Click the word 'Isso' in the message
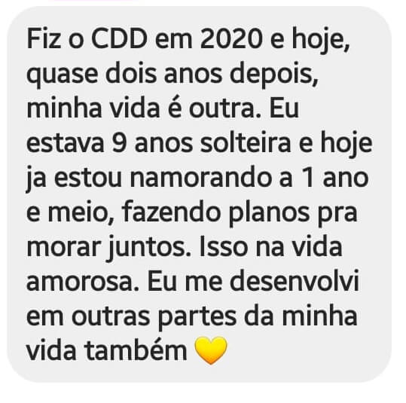 (x=223, y=247)
